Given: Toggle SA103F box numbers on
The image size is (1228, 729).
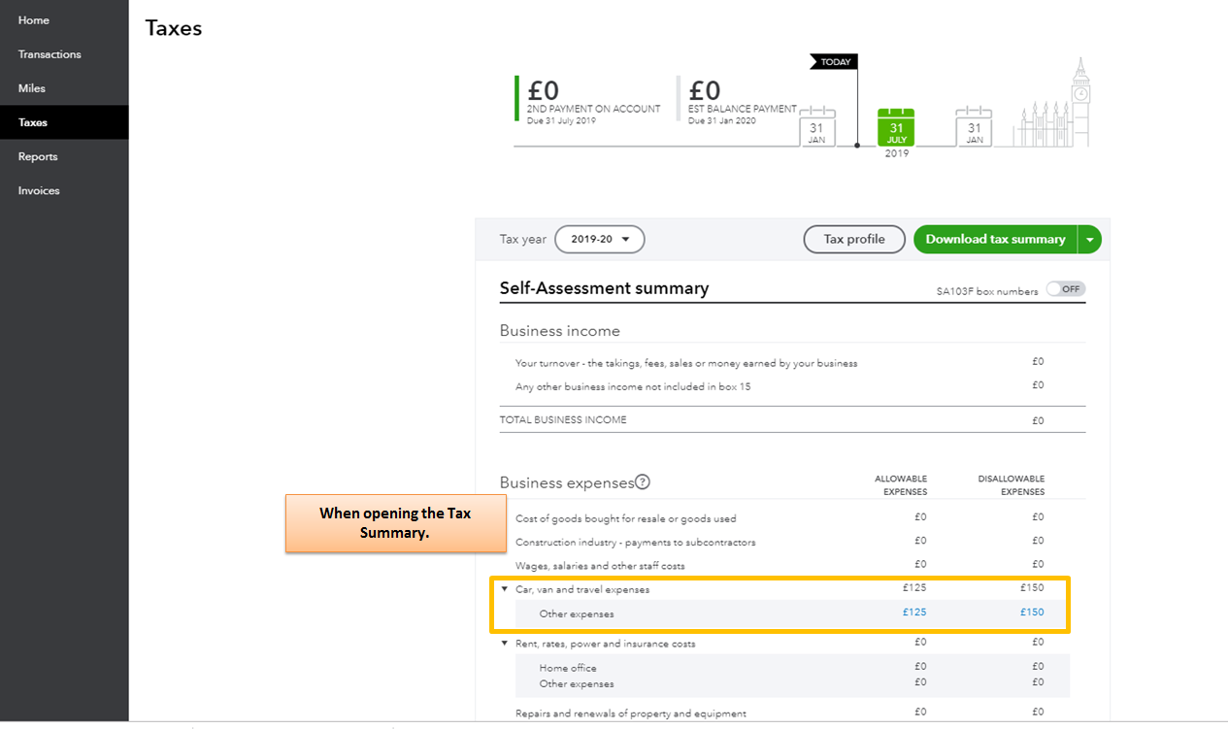Looking at the screenshot, I should pyautogui.click(x=1065, y=288).
